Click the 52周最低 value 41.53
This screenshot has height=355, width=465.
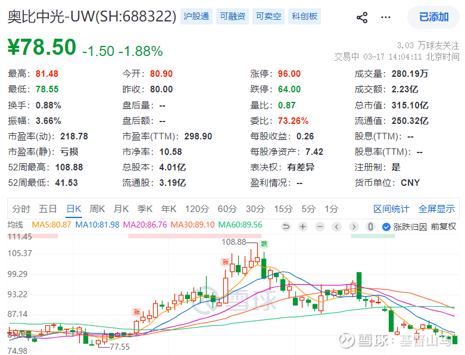point(67,183)
